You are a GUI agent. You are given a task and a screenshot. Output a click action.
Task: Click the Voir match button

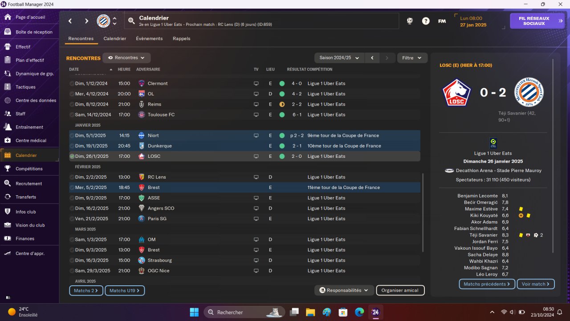point(536,284)
